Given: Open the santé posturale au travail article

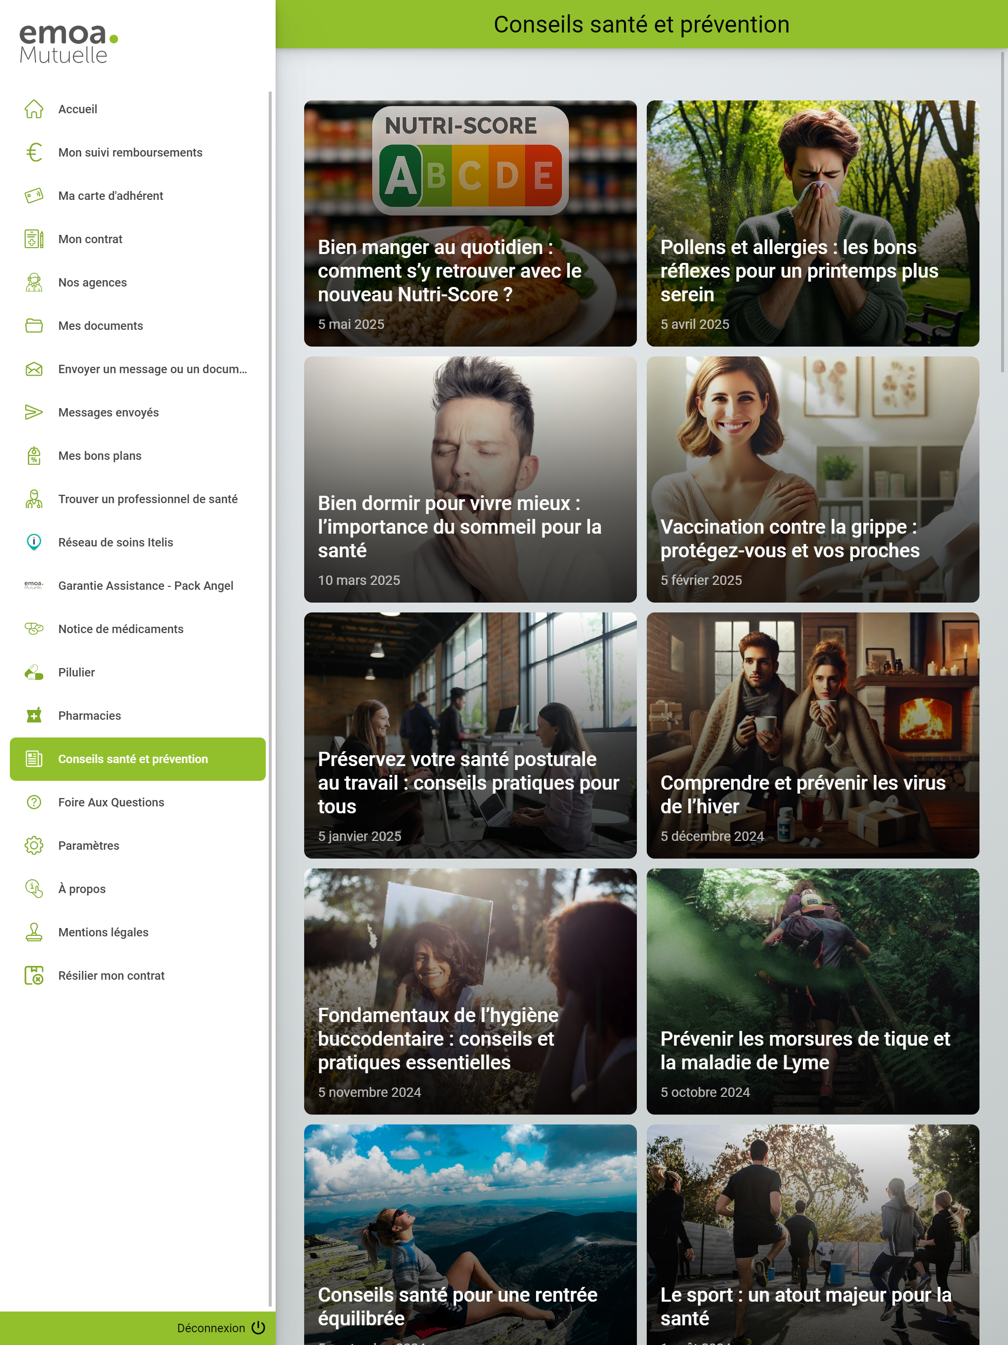Looking at the screenshot, I should pos(470,735).
